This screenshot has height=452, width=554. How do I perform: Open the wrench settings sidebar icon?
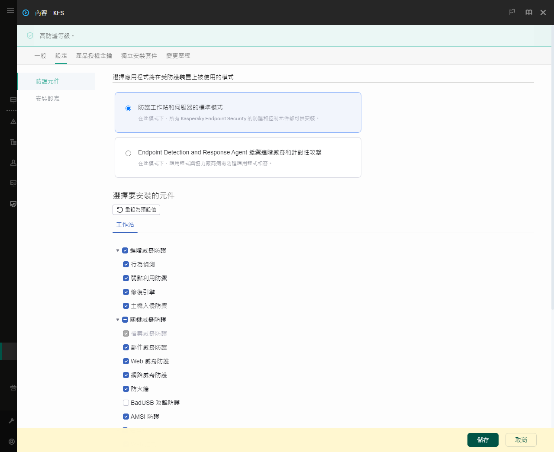(x=12, y=420)
